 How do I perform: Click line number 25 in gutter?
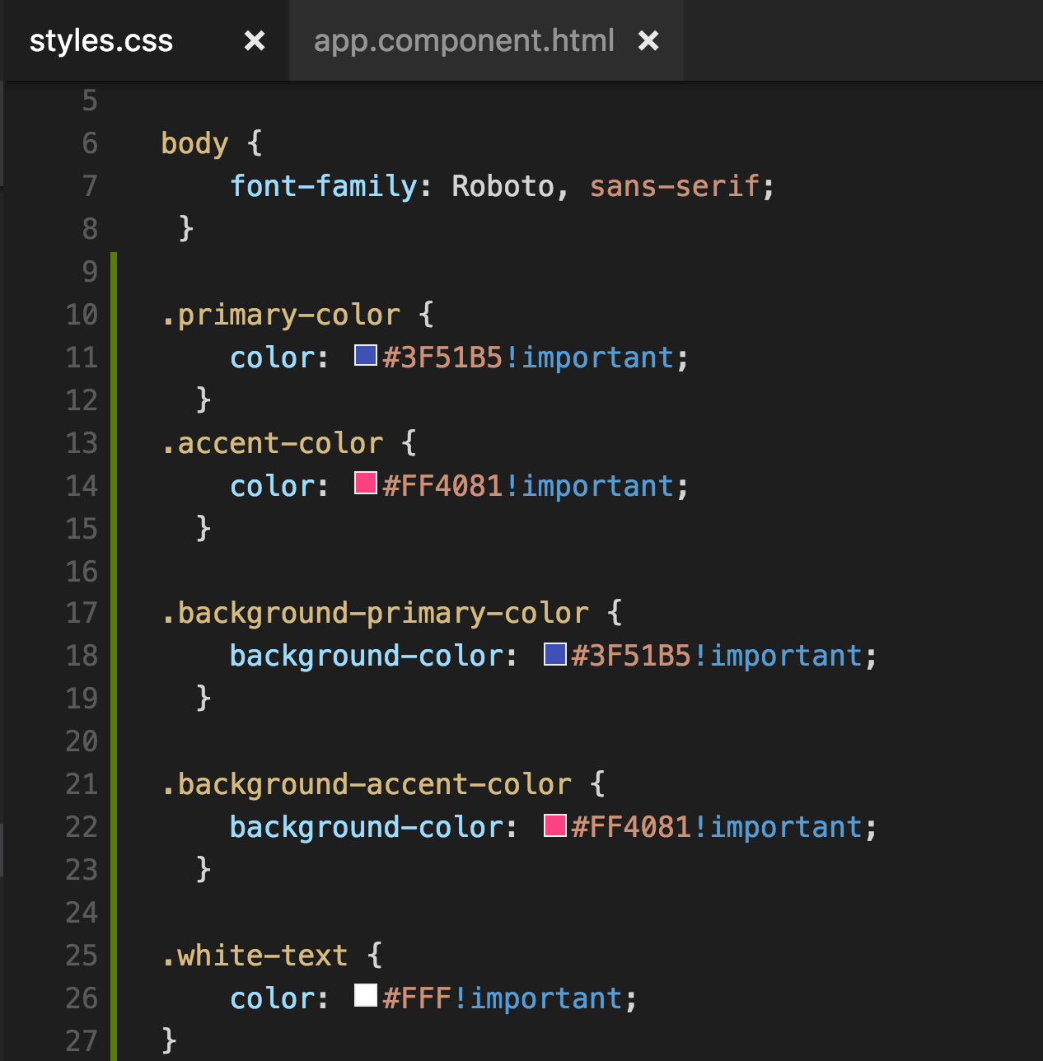click(82, 956)
